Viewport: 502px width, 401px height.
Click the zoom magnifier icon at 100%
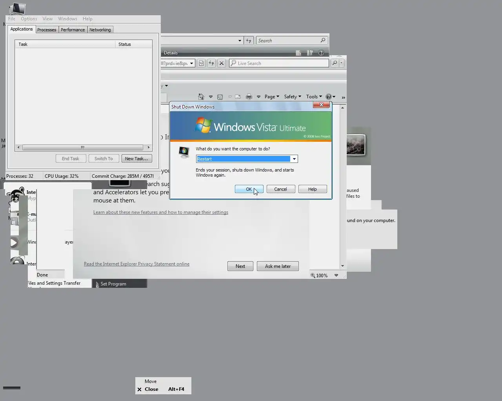tap(313, 275)
